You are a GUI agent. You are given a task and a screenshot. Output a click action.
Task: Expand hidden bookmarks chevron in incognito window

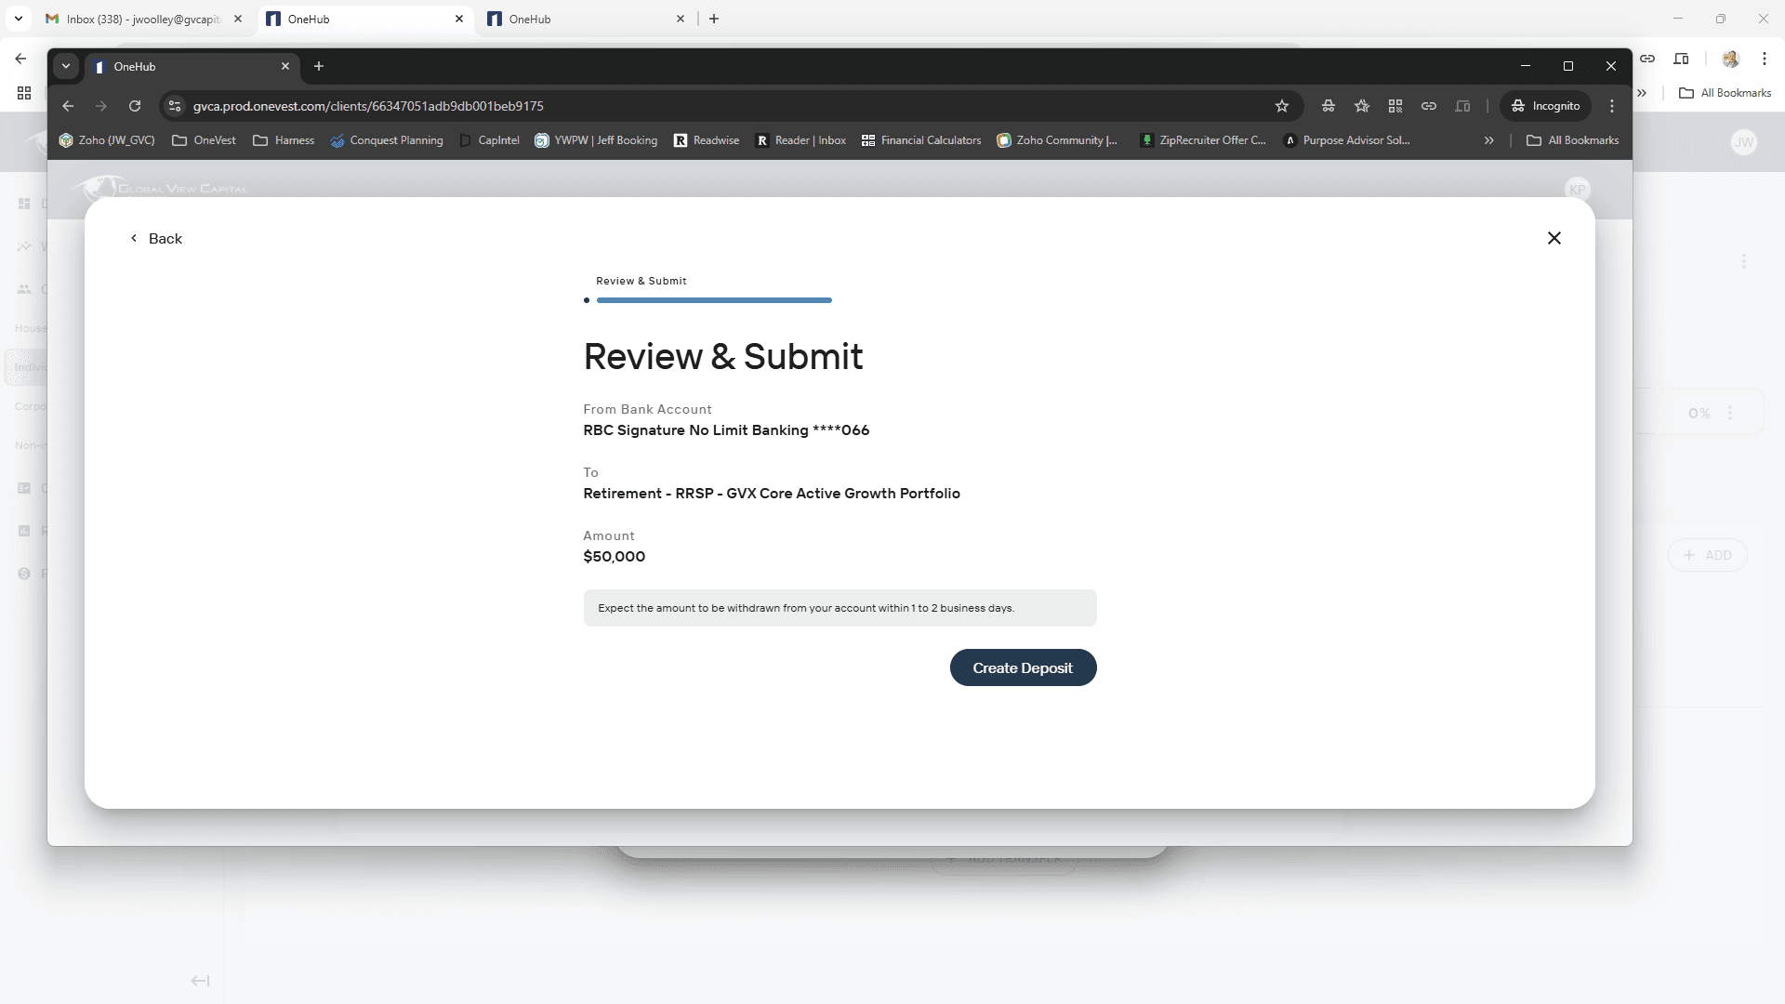1488,140
